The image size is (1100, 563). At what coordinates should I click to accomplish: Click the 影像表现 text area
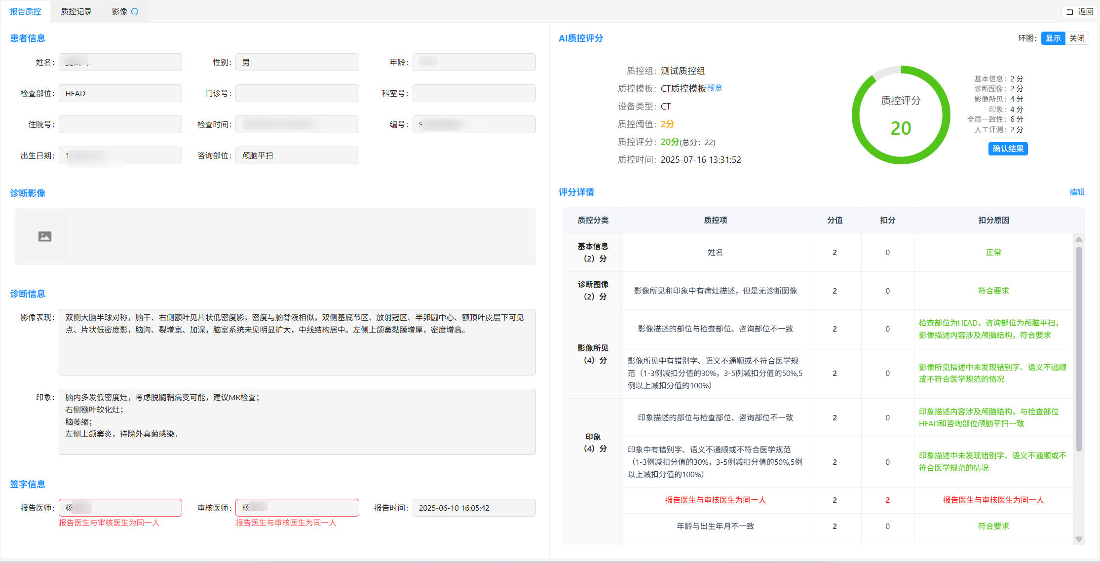point(297,342)
